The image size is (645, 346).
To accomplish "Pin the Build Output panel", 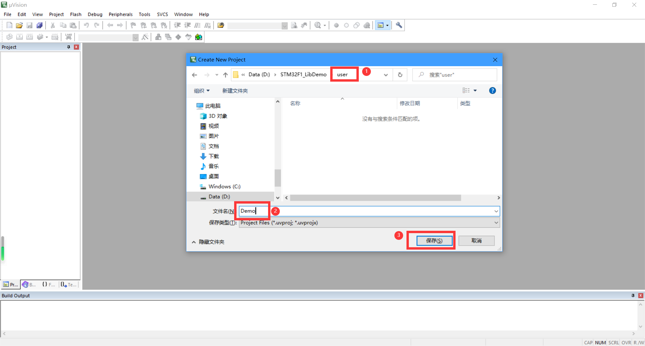I will point(633,296).
